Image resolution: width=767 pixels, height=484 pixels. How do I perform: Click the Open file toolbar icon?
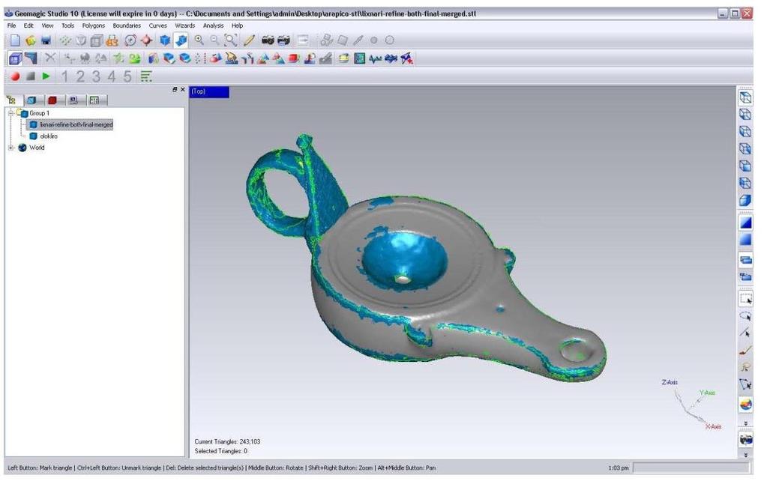click(x=31, y=40)
